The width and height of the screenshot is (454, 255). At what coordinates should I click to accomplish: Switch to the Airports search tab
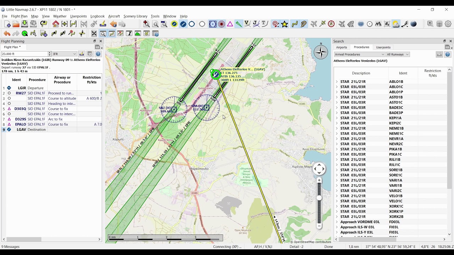[342, 47]
